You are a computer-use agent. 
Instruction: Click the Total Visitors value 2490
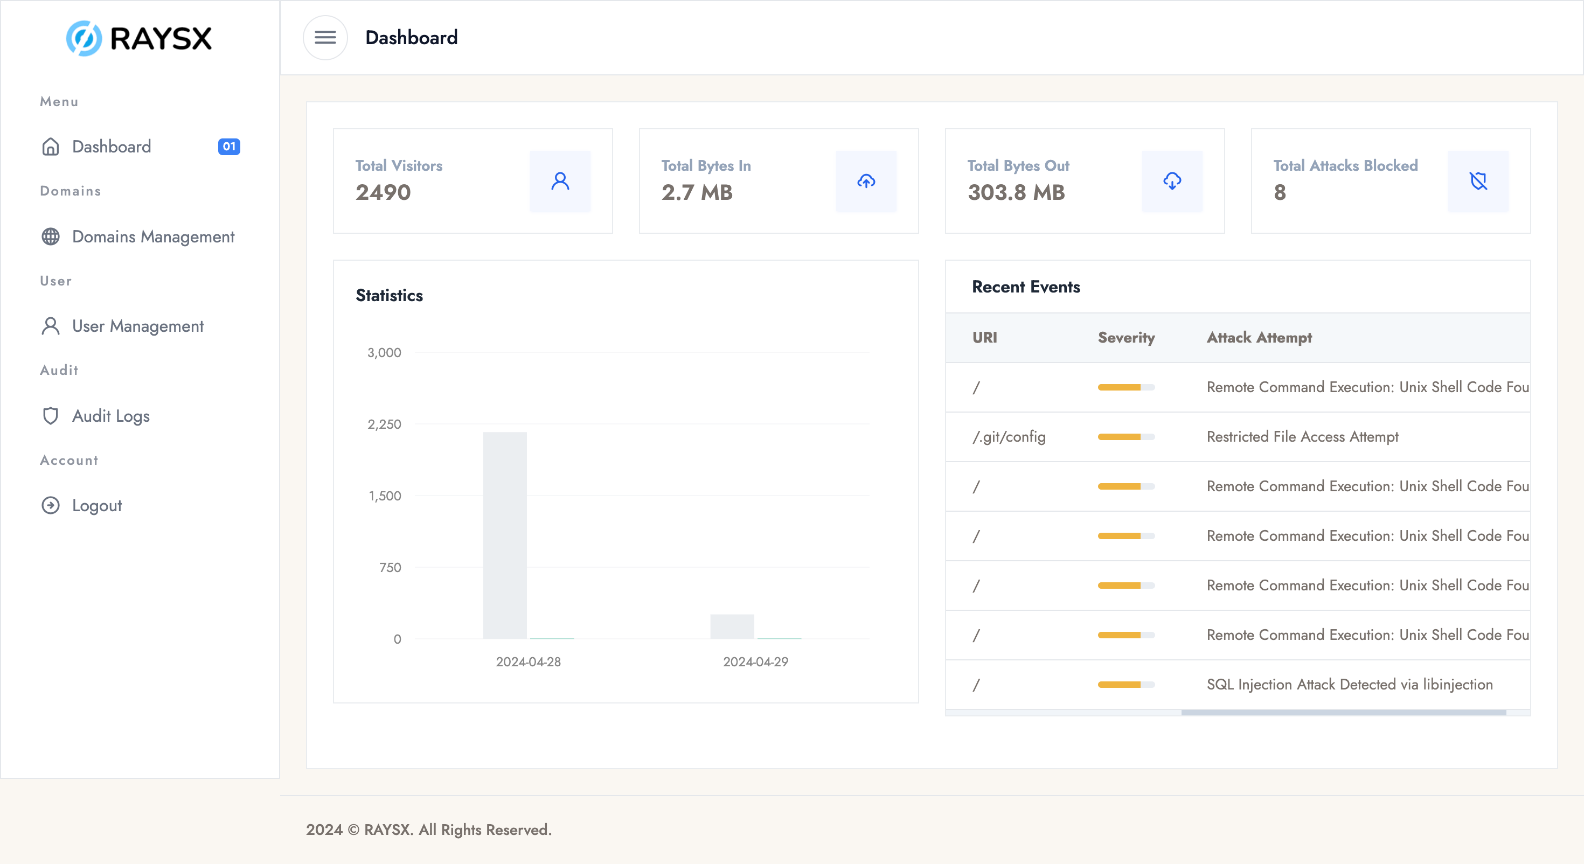[x=383, y=192]
